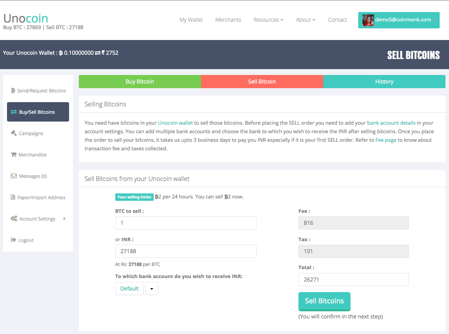The width and height of the screenshot is (449, 334).
Task: Open the Contact page
Action: click(337, 20)
